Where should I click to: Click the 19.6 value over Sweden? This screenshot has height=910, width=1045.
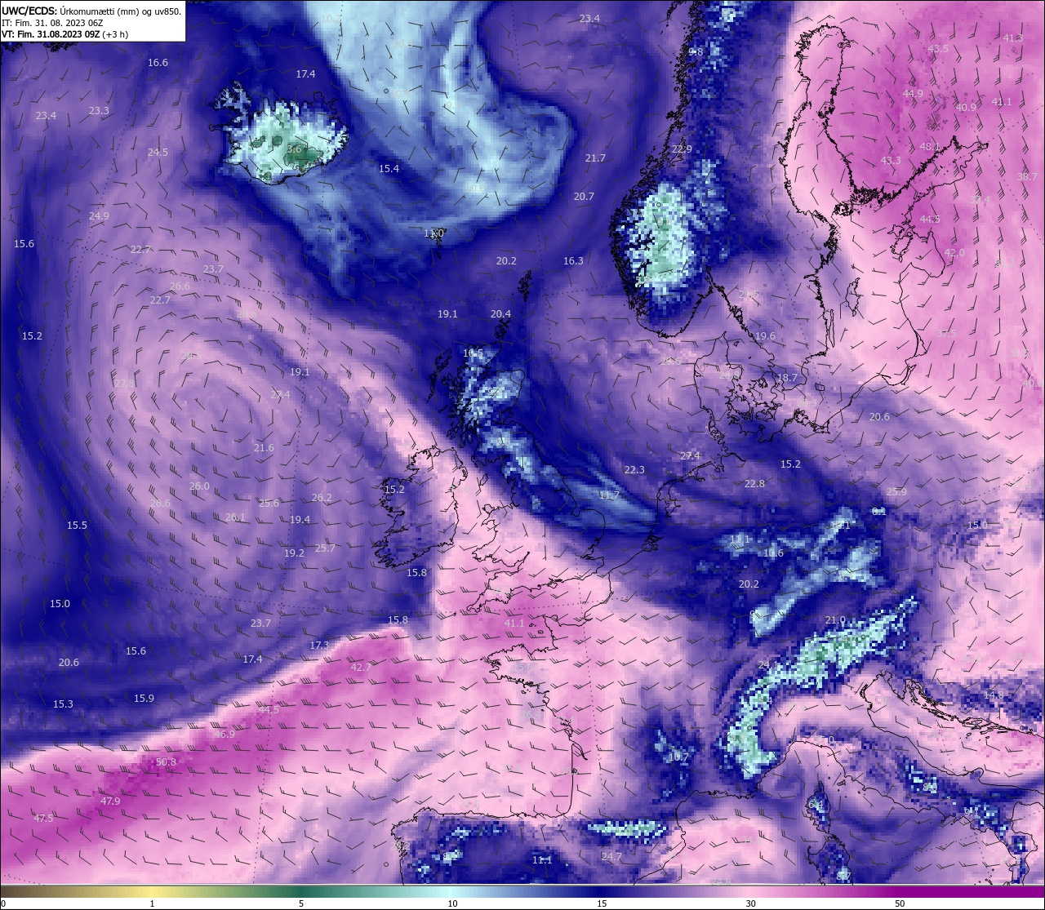coord(765,336)
